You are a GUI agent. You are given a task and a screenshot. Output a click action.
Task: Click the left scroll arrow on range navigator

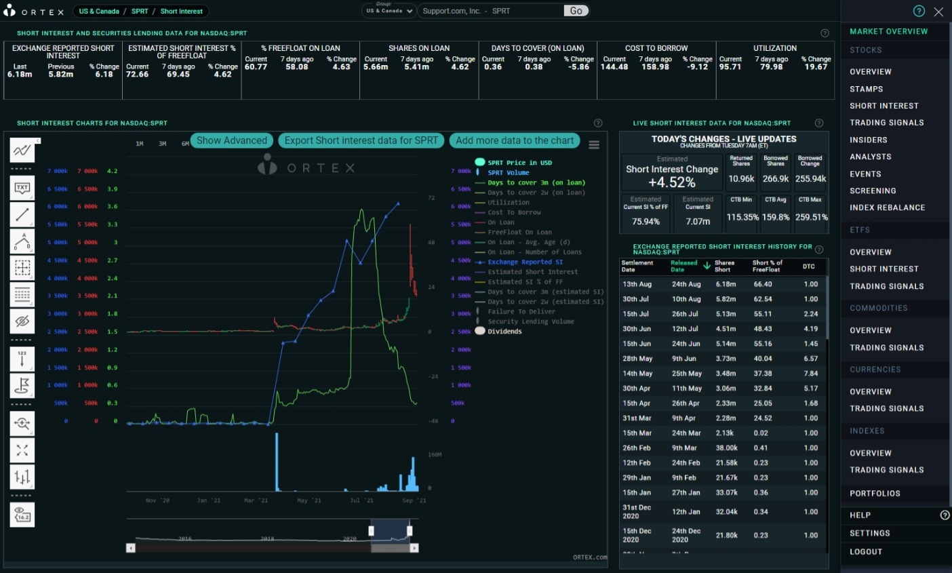131,548
